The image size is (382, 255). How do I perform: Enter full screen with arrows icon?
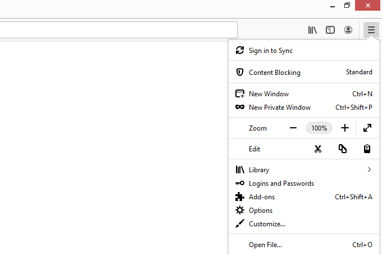367,128
